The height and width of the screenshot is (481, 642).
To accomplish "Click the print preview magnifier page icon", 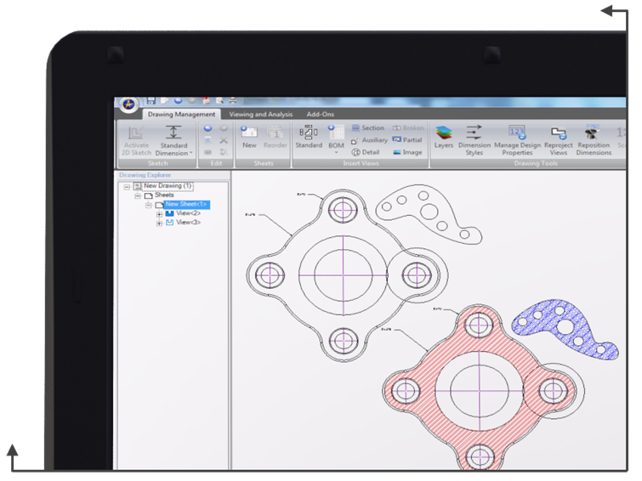I will coord(219,100).
